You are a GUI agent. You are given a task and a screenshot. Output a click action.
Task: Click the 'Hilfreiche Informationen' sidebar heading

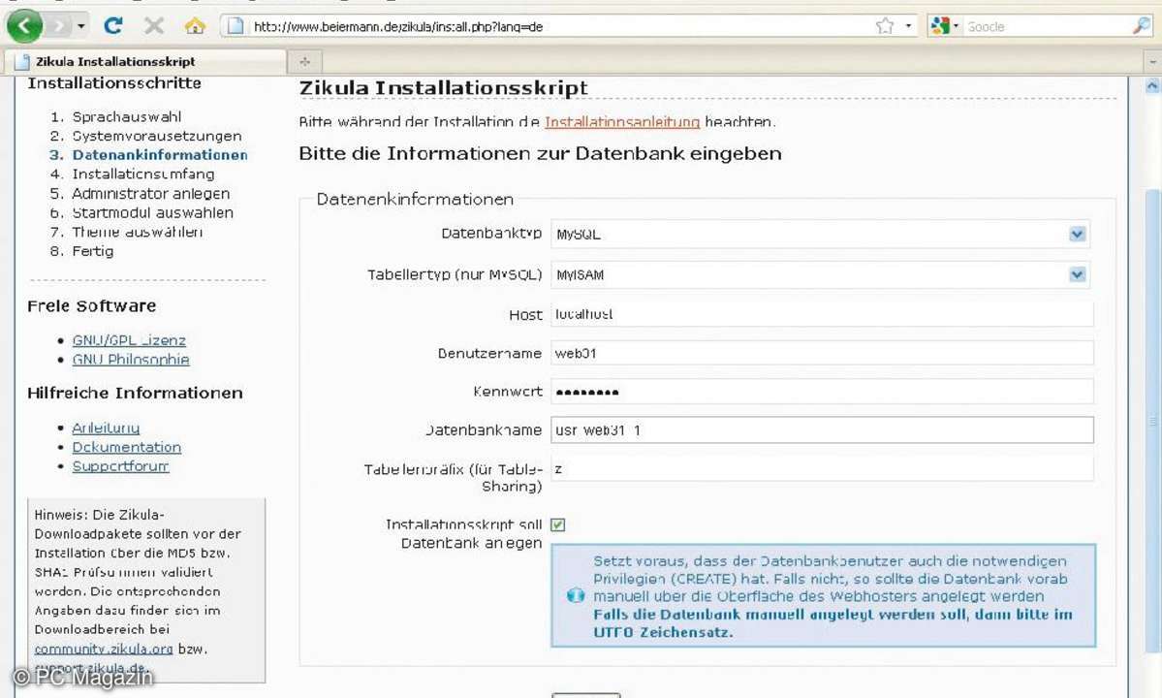(135, 393)
